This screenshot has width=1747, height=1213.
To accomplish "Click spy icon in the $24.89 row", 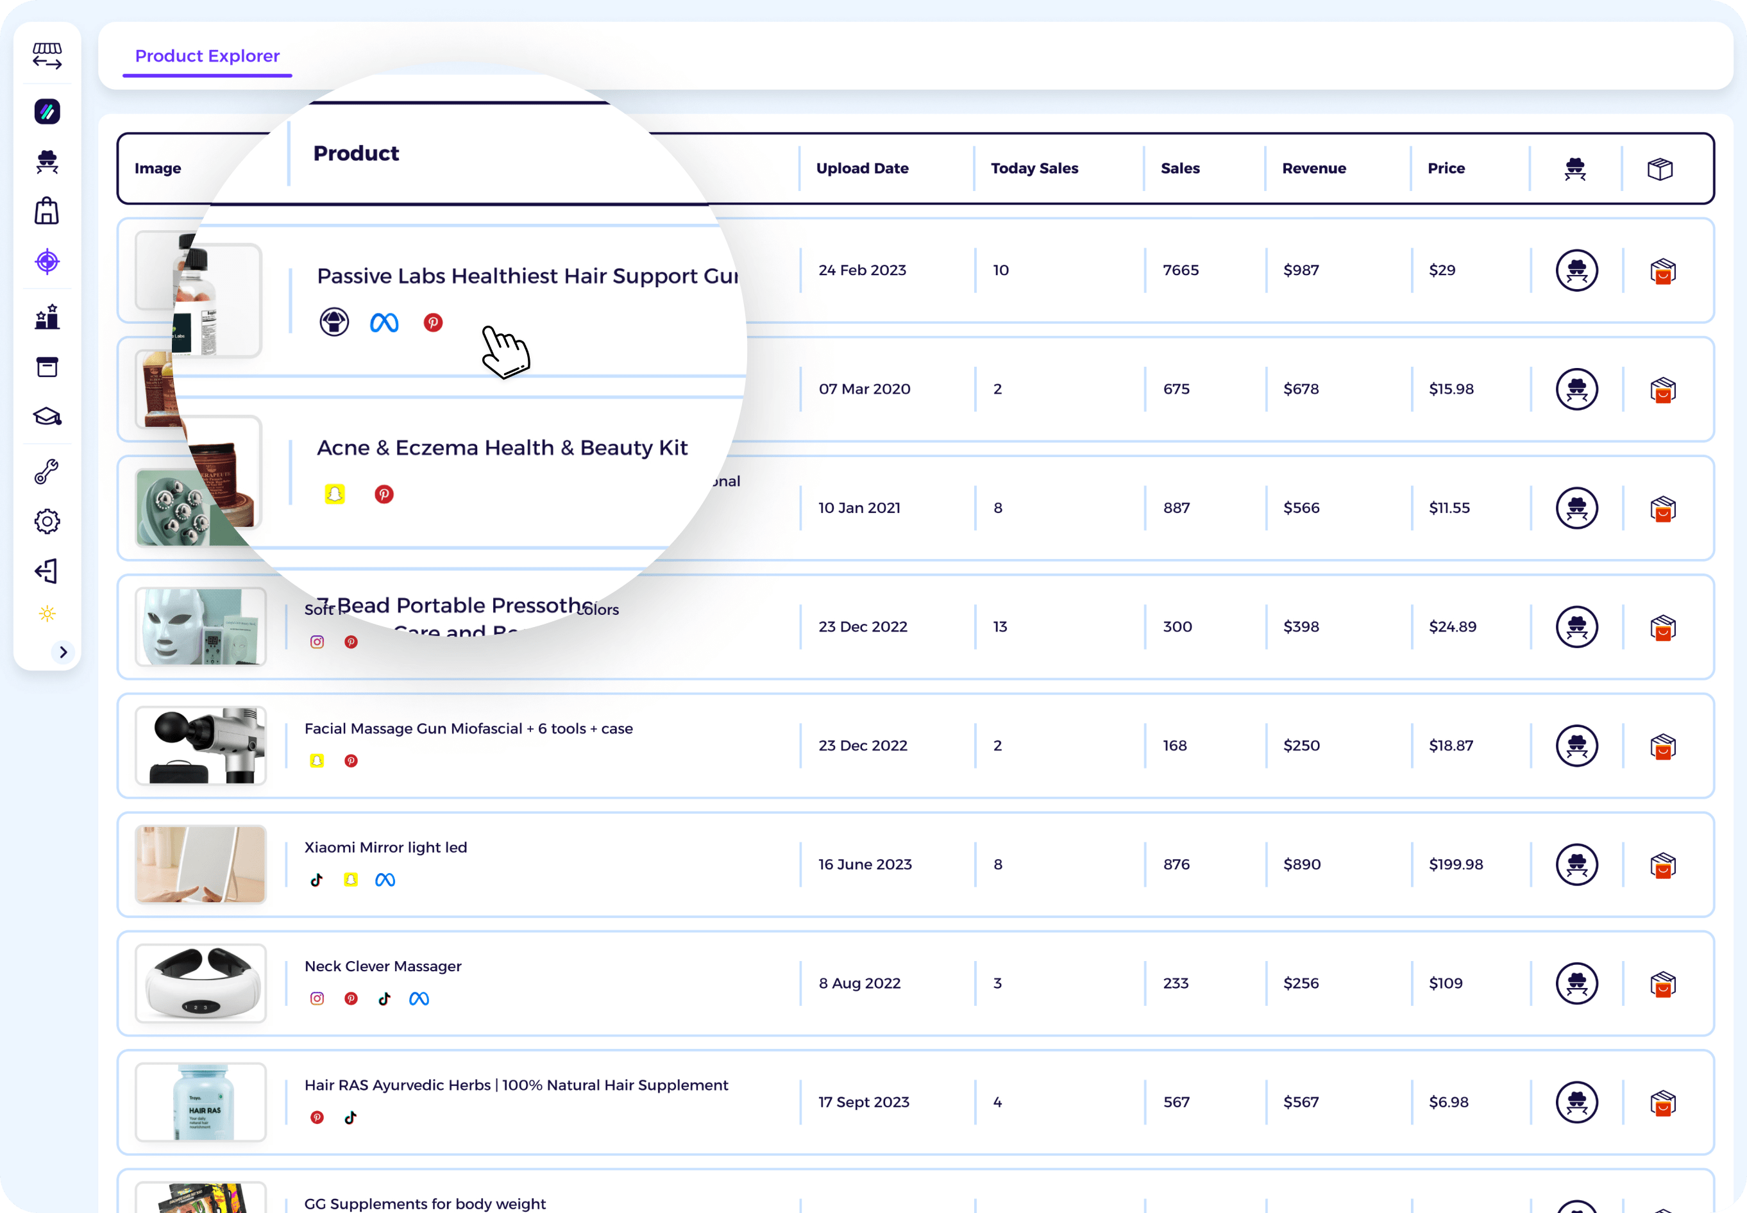I will tap(1576, 627).
